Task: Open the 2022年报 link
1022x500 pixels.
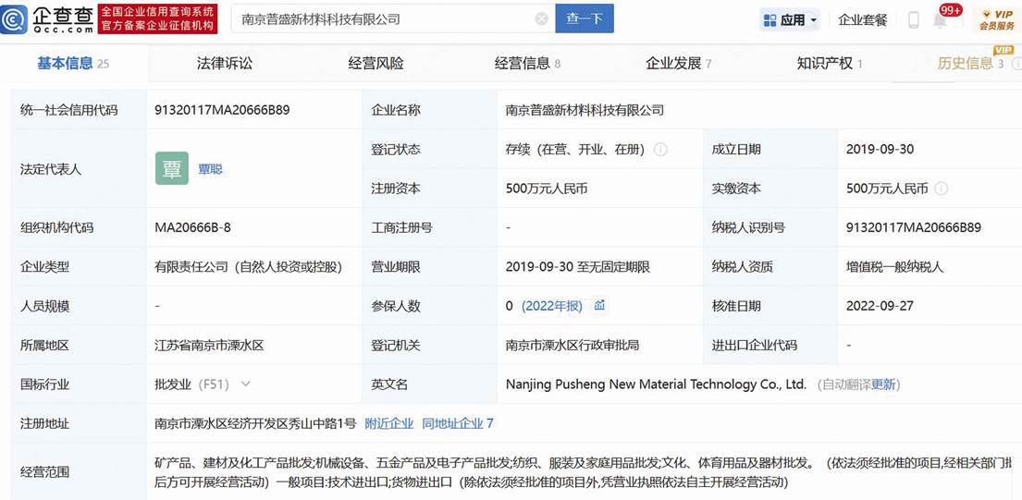Action: coord(552,306)
